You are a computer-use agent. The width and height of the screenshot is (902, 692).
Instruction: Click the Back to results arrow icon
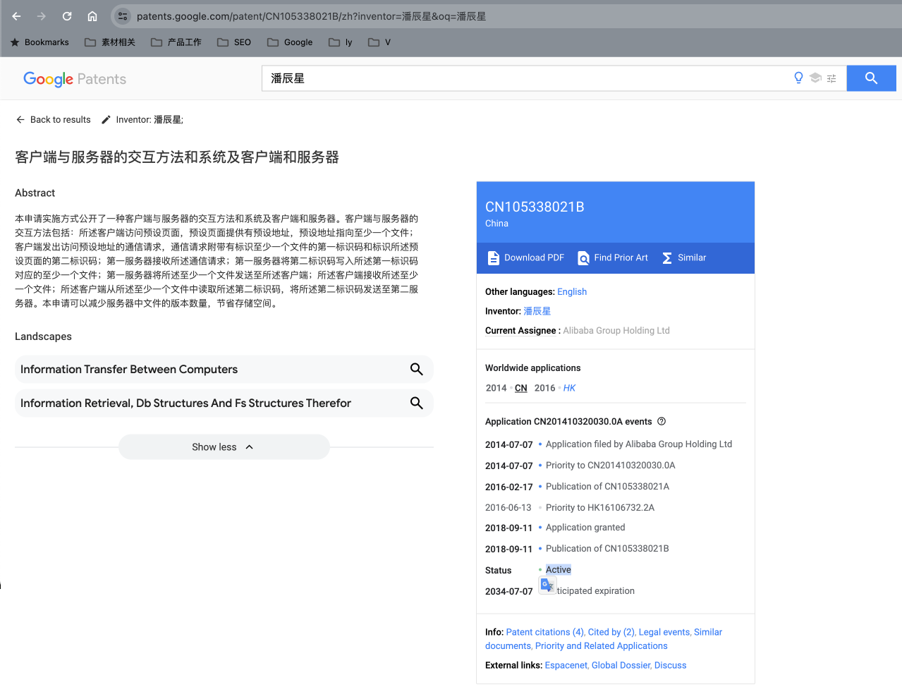[20, 120]
